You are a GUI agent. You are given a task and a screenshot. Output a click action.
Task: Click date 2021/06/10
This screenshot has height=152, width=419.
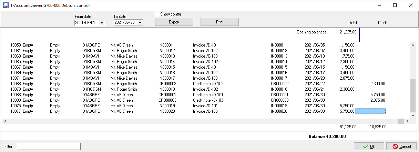point(315,56)
